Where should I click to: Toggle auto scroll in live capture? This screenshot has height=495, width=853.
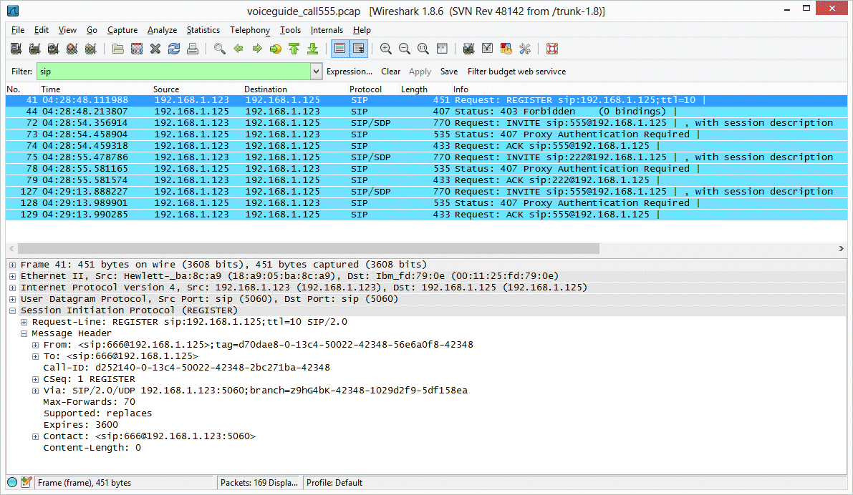pos(359,49)
